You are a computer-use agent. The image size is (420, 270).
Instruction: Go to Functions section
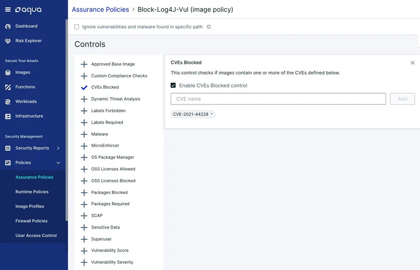[x=25, y=87]
